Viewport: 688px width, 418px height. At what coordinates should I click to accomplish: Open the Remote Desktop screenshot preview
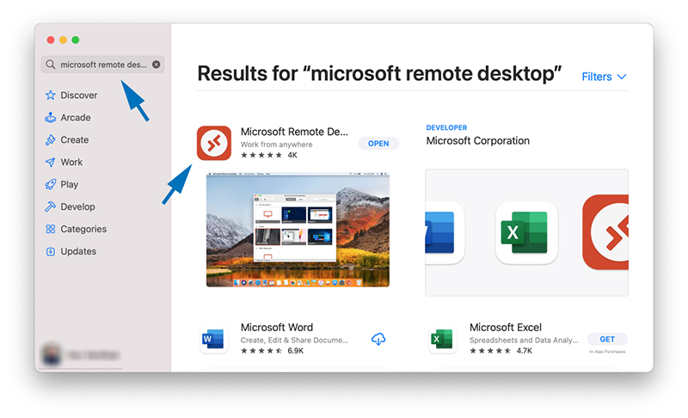click(298, 230)
